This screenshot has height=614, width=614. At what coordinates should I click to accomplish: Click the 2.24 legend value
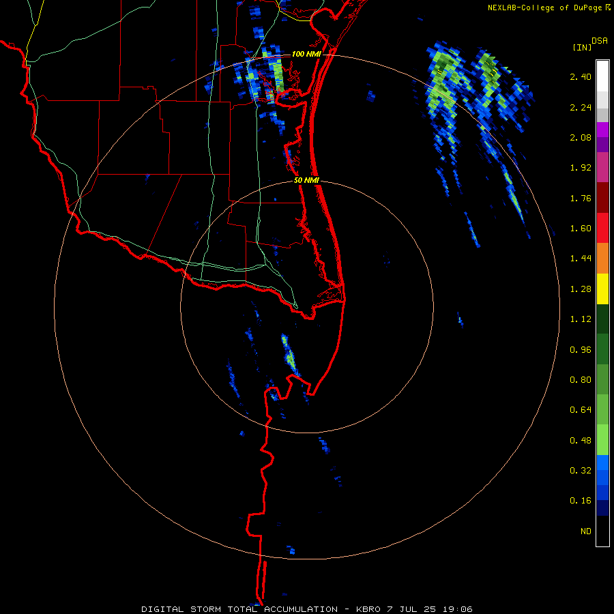coord(581,107)
